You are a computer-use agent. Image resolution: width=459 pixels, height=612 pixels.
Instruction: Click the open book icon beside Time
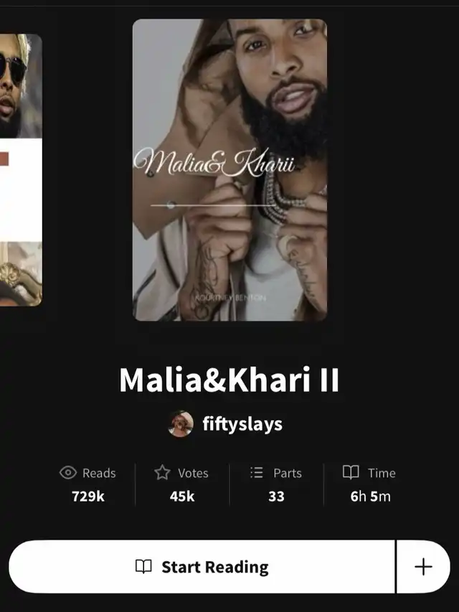pos(351,472)
